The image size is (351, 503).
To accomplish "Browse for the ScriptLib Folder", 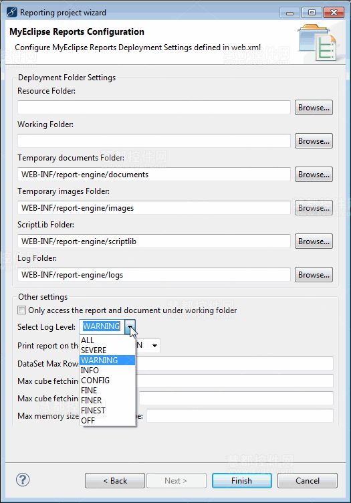I will coord(314,241).
